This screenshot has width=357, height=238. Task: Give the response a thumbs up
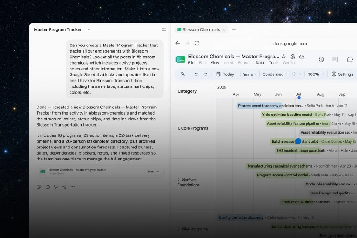tap(48, 187)
